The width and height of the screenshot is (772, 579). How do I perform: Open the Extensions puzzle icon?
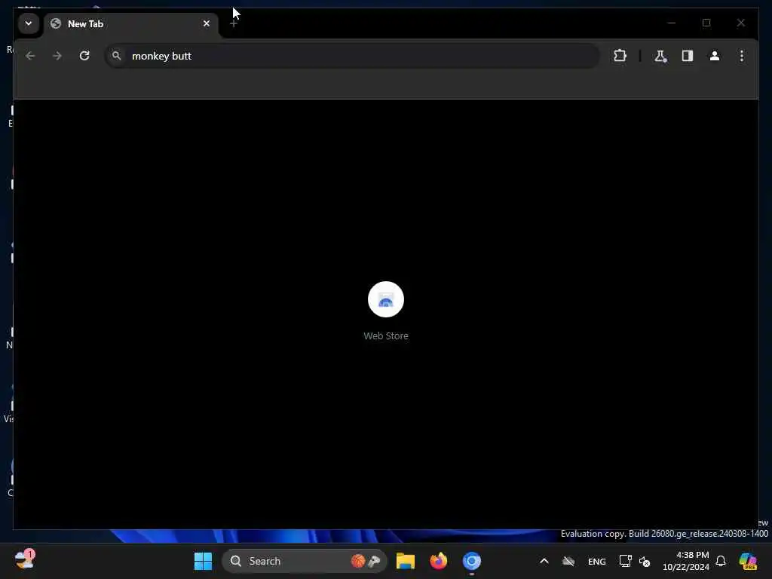tap(620, 56)
